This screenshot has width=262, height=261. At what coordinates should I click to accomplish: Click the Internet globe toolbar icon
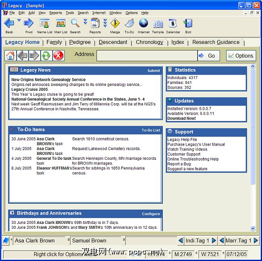pyautogui.click(x=143, y=23)
